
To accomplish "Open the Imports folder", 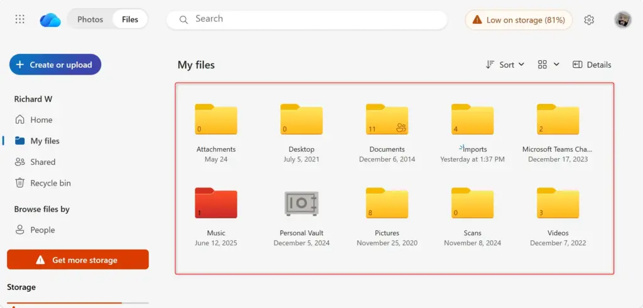I will pyautogui.click(x=472, y=120).
